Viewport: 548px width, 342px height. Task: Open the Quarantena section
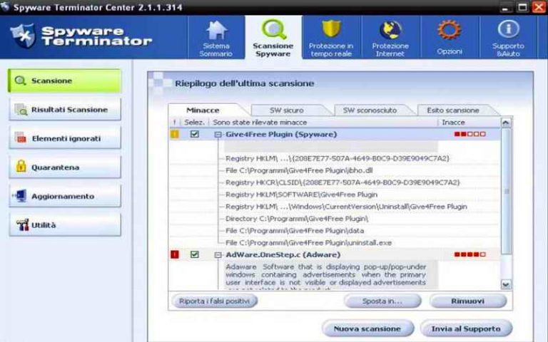click(65, 167)
